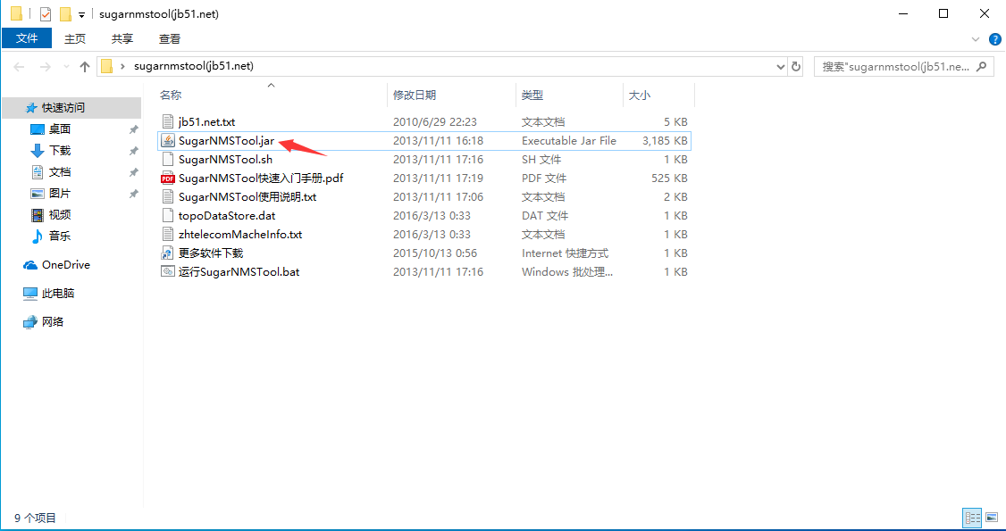Click the OneDrive cloud icon
The width and height of the screenshot is (1006, 531).
tap(30, 265)
